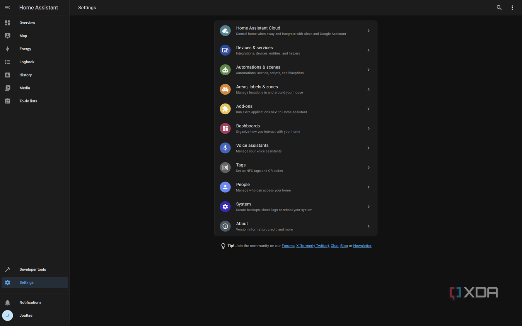The height and width of the screenshot is (326, 522).
Task: Select Logbook in the sidebar
Action: coord(27,62)
